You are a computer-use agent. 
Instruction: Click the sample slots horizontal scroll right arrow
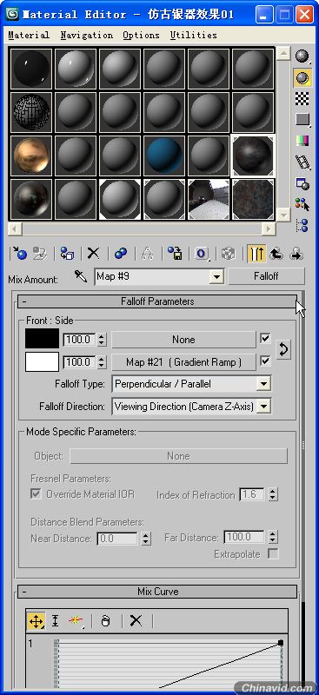click(269, 228)
